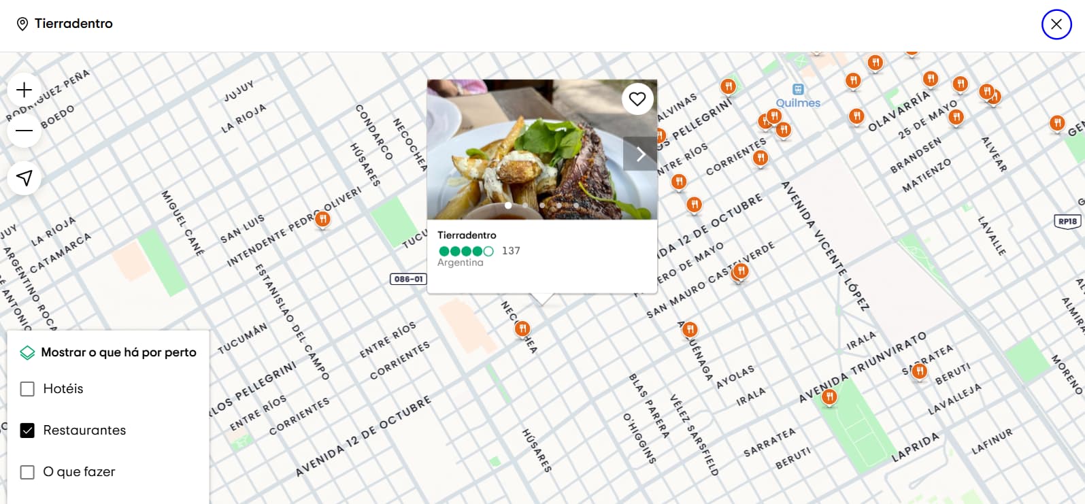Zoom out the map with minus button
Viewport: 1085px width, 504px height.
tap(24, 131)
